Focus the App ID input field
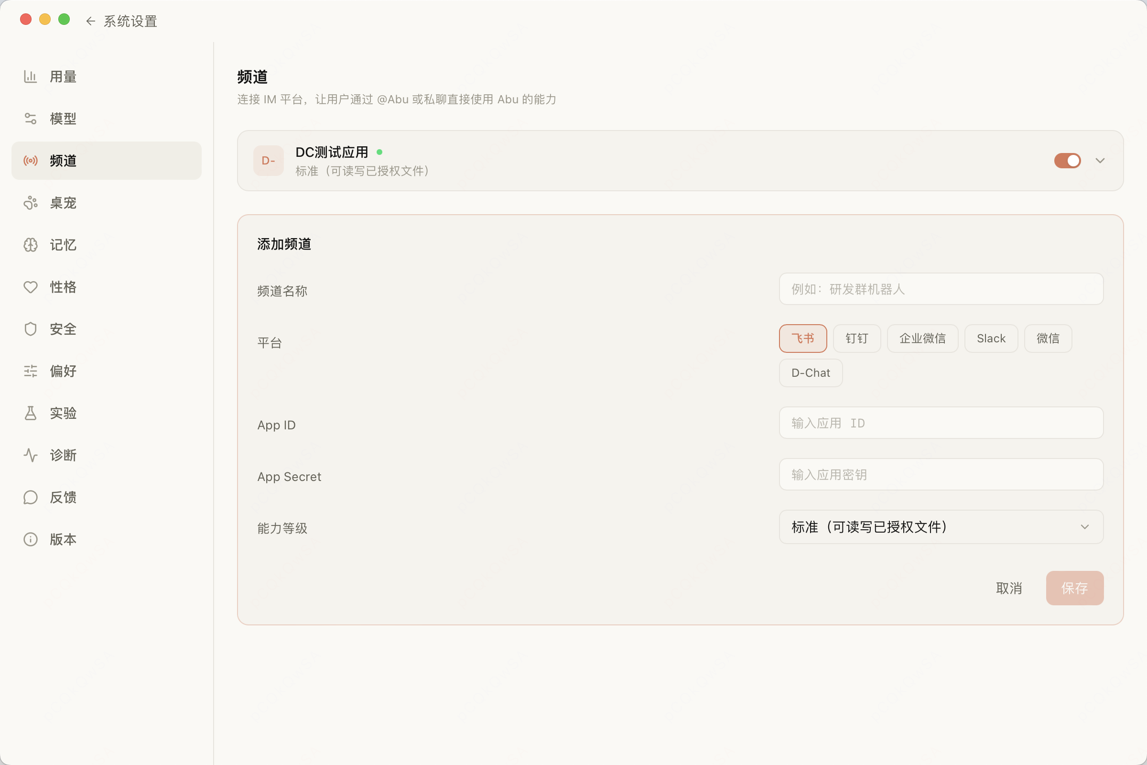 [941, 423]
